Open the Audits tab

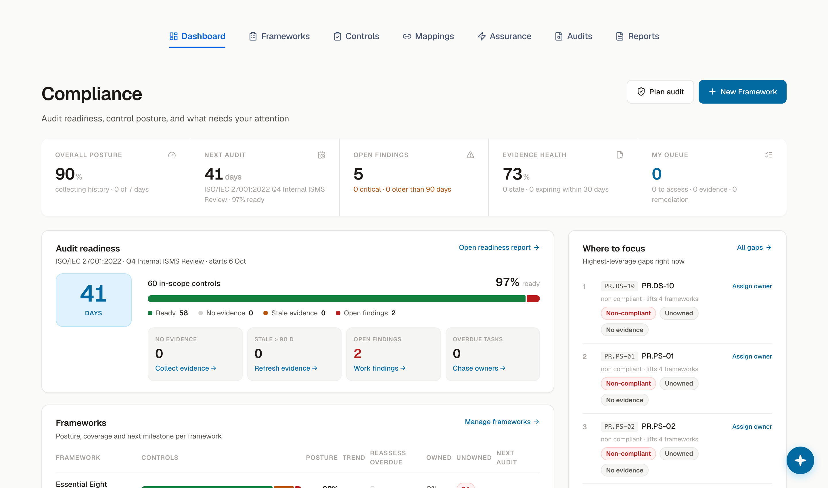point(573,36)
